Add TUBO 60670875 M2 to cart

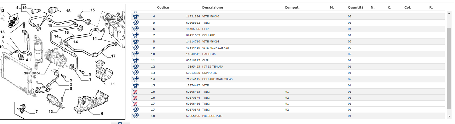(x=136, y=109)
